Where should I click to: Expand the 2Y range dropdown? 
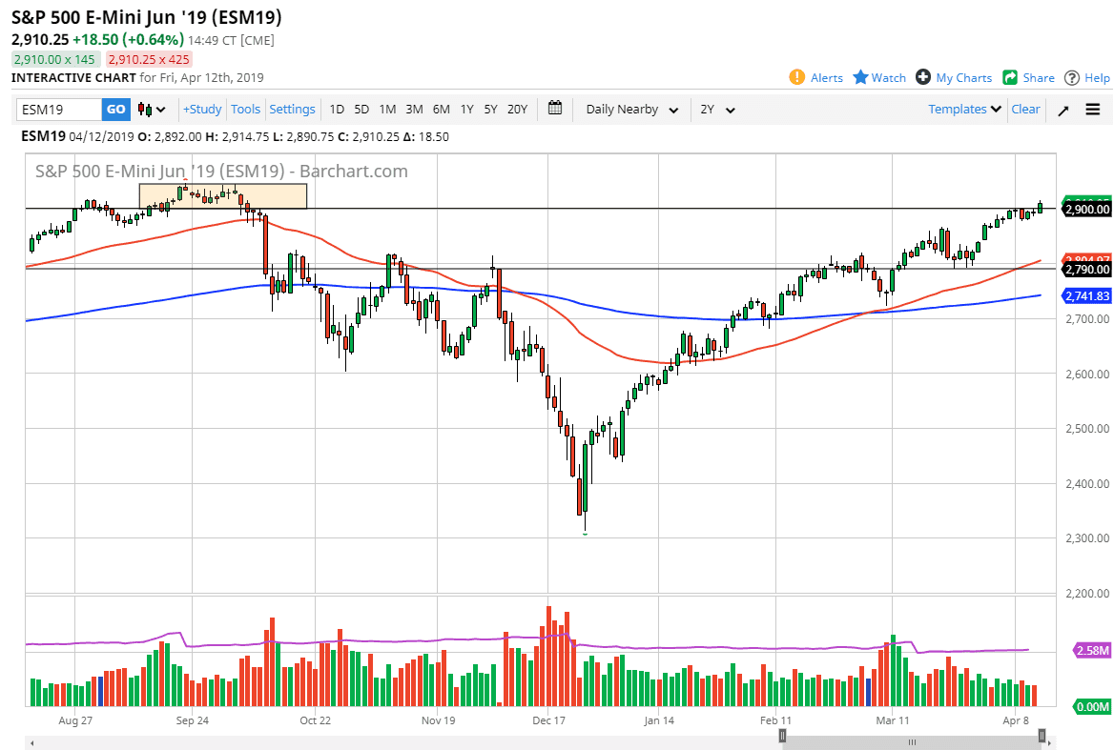[x=717, y=109]
